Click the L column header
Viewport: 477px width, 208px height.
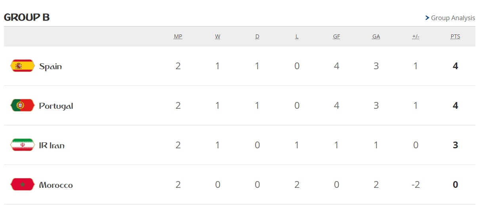click(x=297, y=36)
